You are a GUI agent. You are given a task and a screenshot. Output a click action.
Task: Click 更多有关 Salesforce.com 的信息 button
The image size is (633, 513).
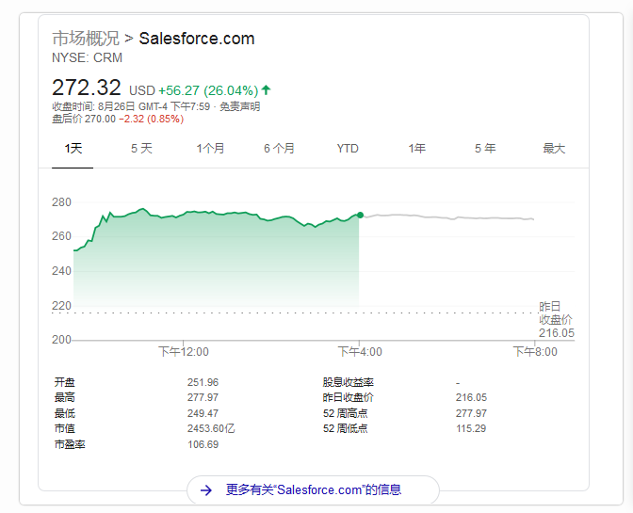tap(314, 489)
